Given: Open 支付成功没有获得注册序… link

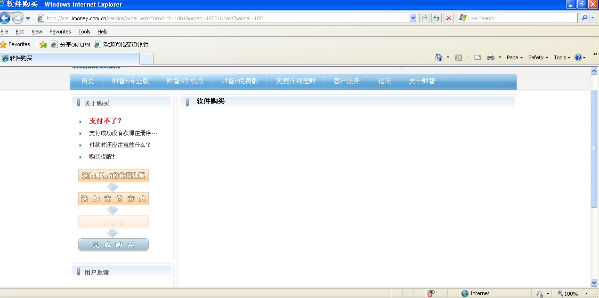Looking at the screenshot, I should [123, 133].
